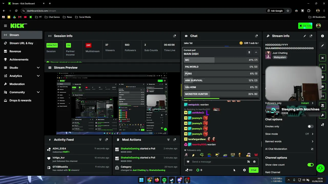Screen dimensions: 328x184
Task: Open the AI Chat Moderation external link
Action: click(x=312, y=149)
